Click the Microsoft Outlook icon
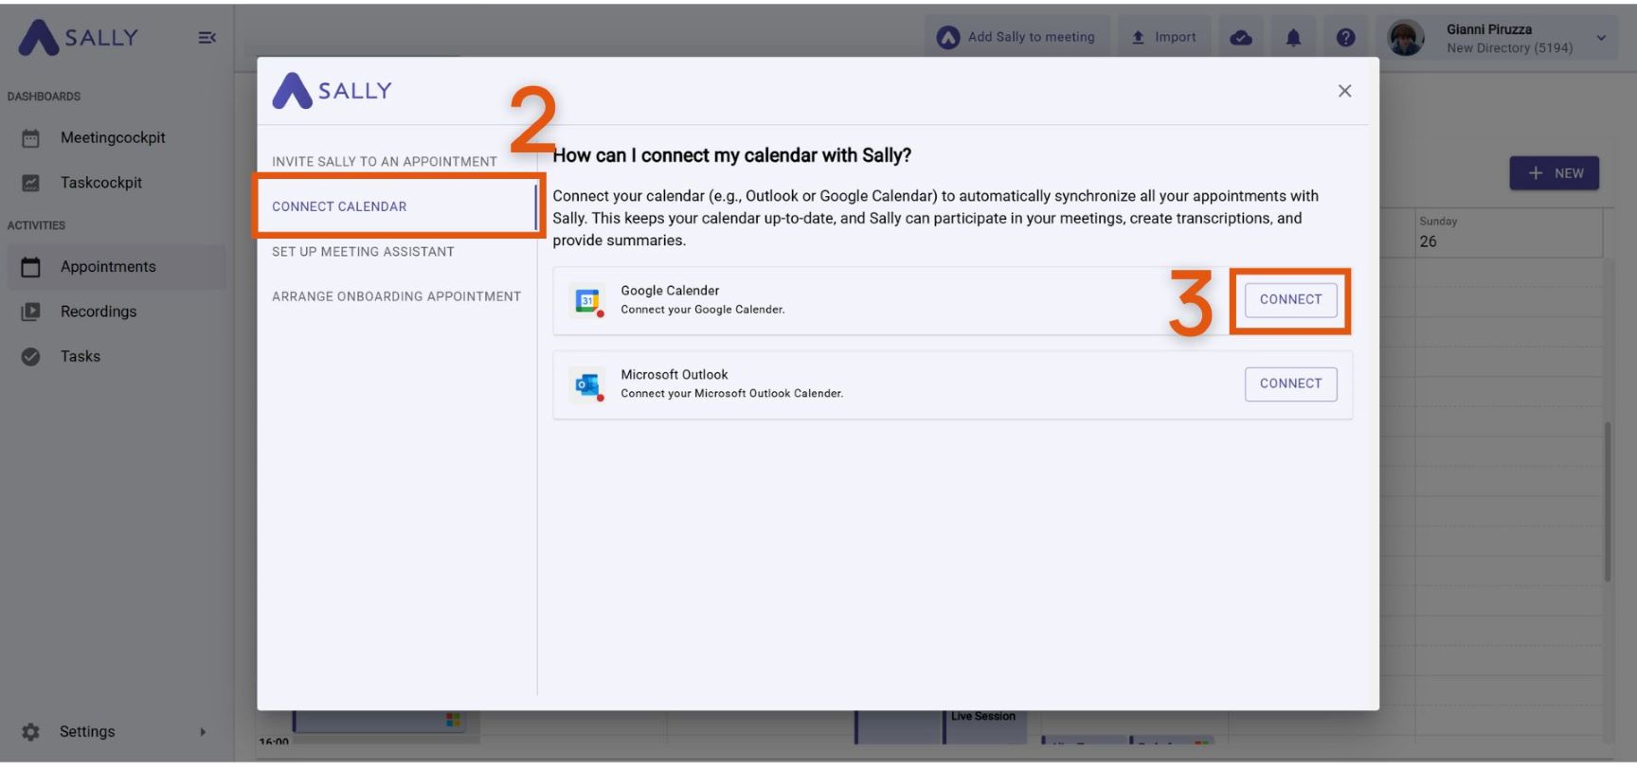 pos(588,385)
